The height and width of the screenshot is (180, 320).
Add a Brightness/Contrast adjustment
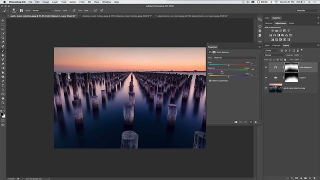272,31
